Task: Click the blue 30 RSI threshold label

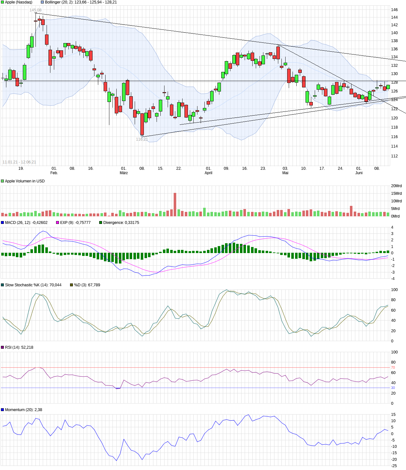Action: pyautogui.click(x=393, y=388)
